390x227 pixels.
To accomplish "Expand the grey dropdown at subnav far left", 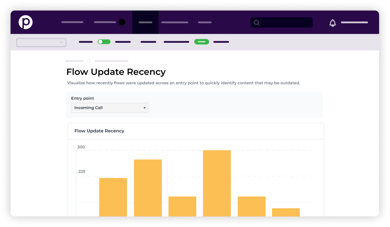I will 41,42.
